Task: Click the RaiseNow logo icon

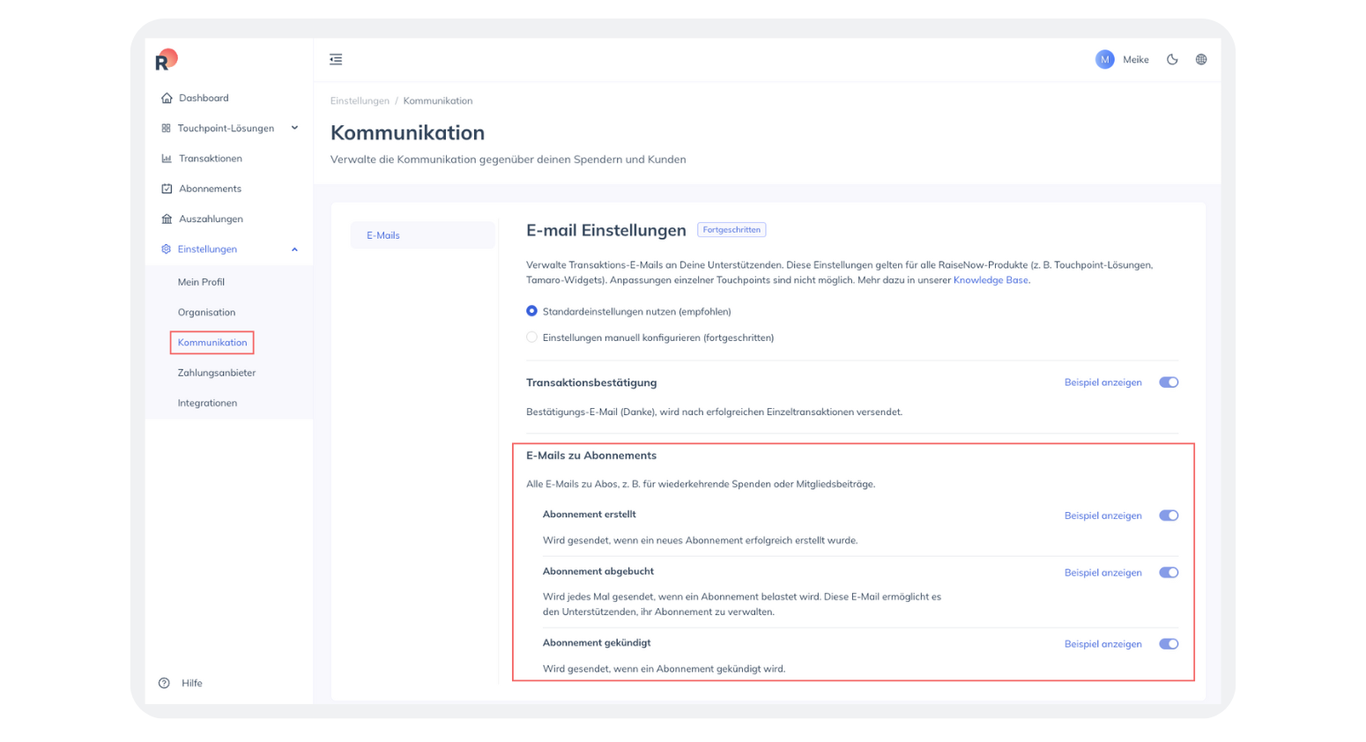Action: [166, 60]
